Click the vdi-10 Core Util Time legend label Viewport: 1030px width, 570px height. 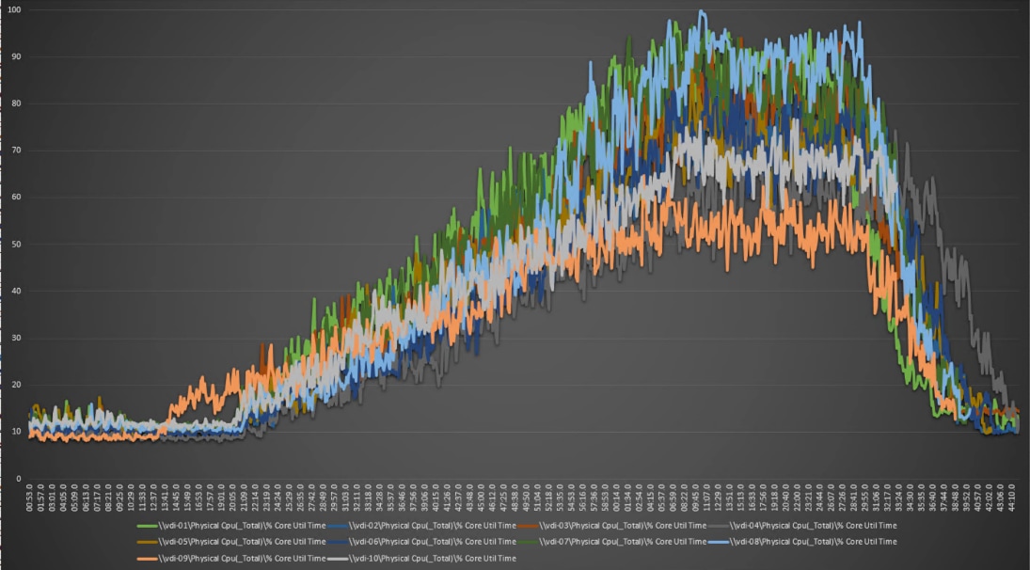(x=433, y=558)
